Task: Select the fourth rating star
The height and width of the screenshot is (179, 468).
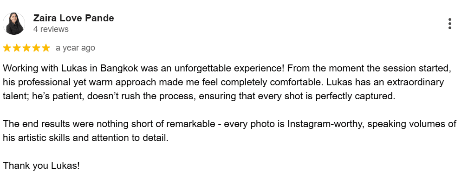Action: click(x=36, y=48)
